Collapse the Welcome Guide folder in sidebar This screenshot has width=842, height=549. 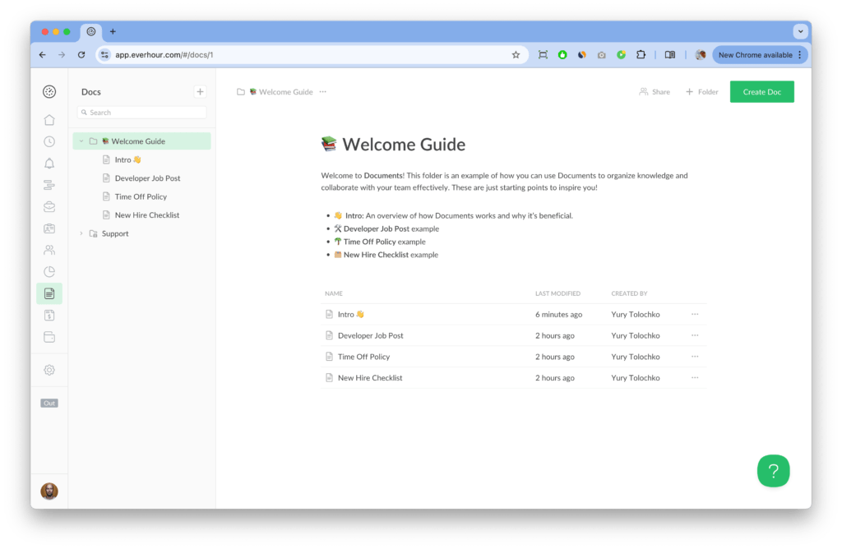[x=80, y=141]
